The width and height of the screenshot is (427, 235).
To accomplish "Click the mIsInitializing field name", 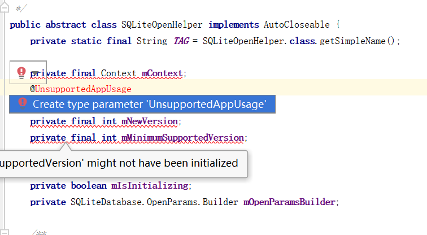I will (x=150, y=186).
